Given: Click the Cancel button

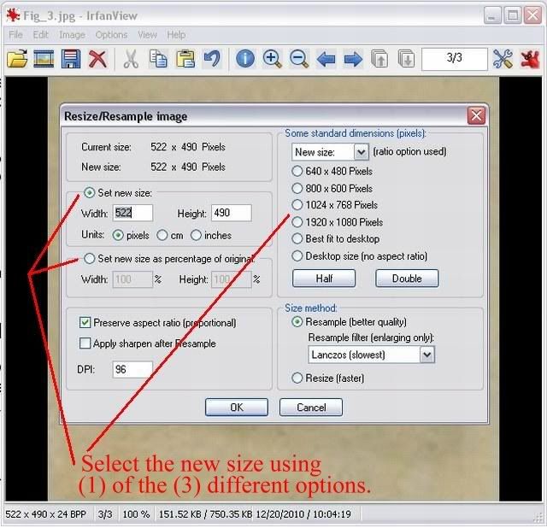Looking at the screenshot, I should point(311,408).
